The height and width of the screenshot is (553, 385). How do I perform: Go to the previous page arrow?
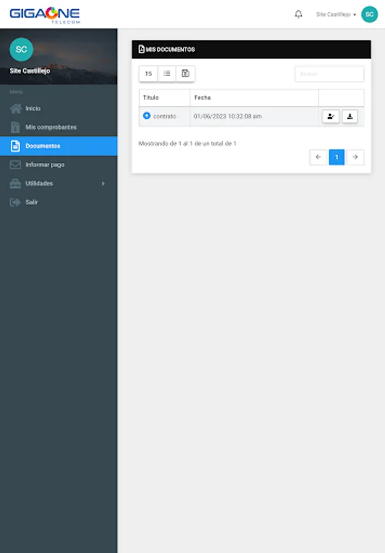[x=319, y=157]
